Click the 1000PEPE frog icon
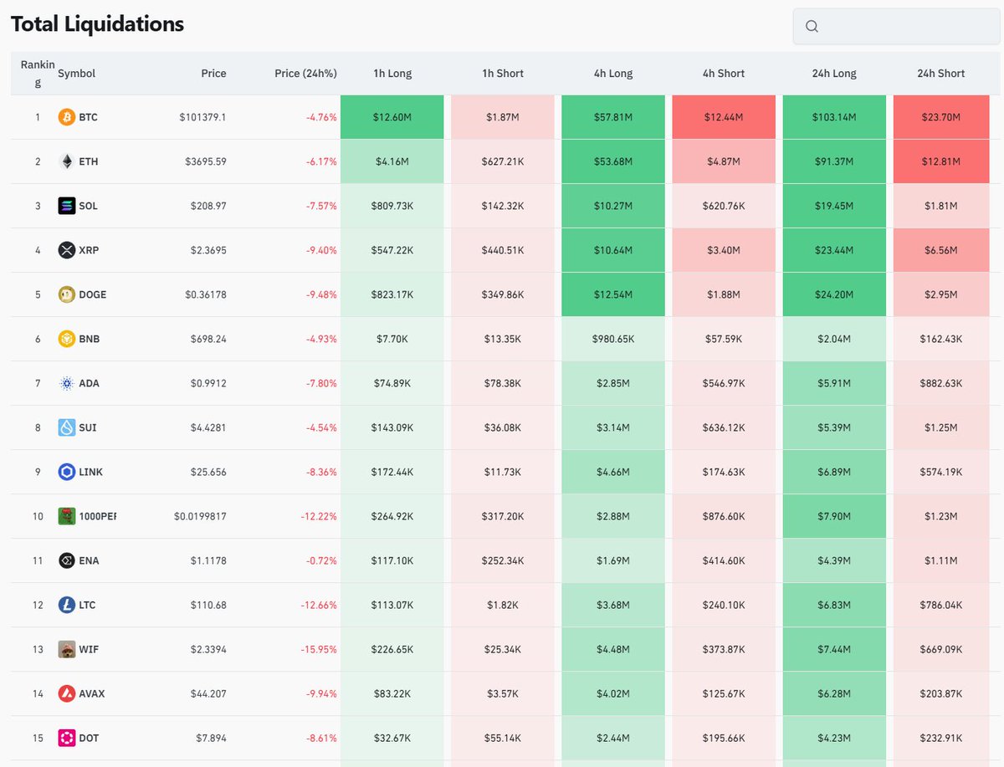 click(x=67, y=516)
